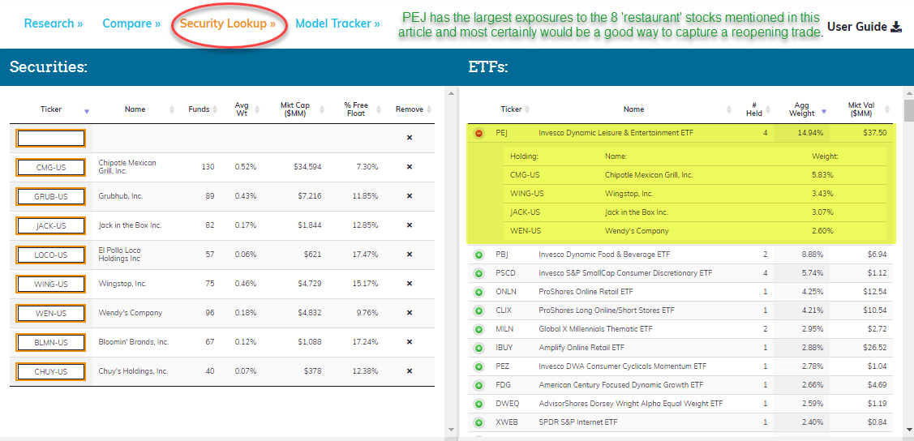Expand the CLIX ETF row
The width and height of the screenshot is (914, 441).
pos(479,310)
